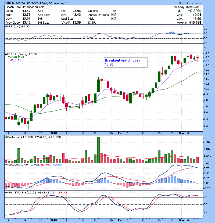Click the SCTR label
The width and height of the screenshot is (215, 223).
point(92,23)
